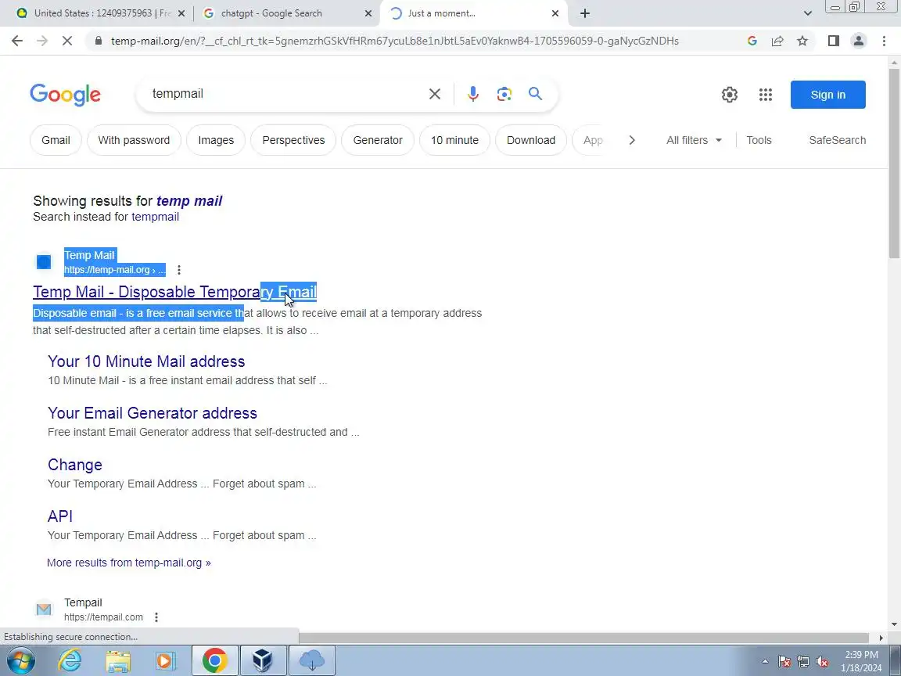This screenshot has height=676, width=901.
Task: Open the Chrome three-dot menu
Action: click(x=884, y=41)
